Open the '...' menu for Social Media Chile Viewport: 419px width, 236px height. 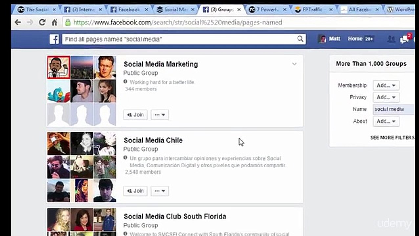(160, 191)
